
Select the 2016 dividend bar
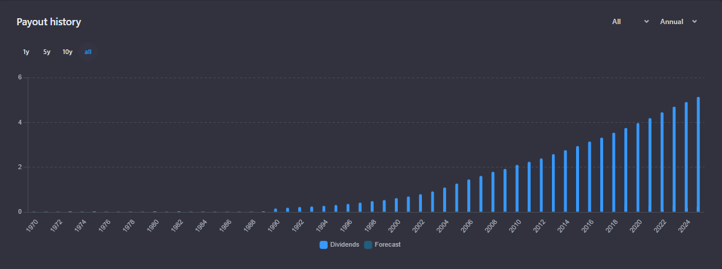[590, 177]
